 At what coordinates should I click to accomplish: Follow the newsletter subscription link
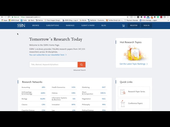click(48, 55)
